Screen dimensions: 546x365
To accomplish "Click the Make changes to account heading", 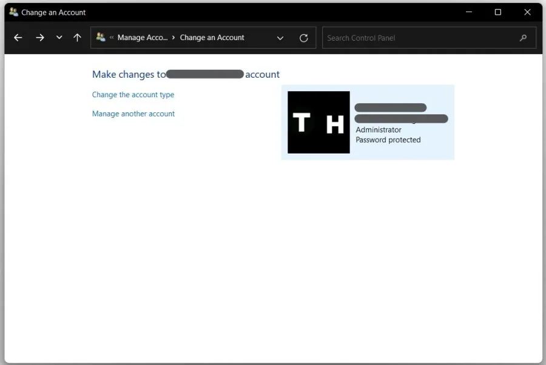I will click(186, 74).
